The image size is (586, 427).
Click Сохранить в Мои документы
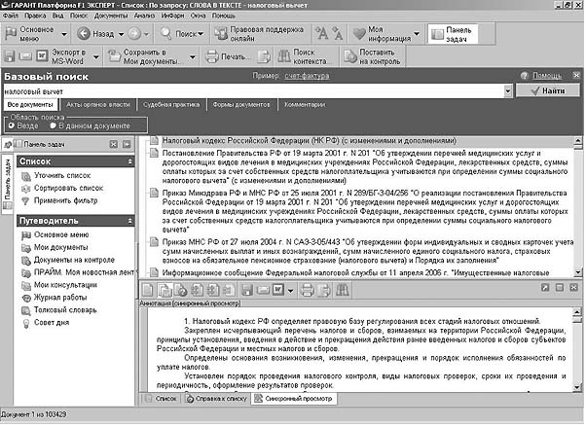[146, 56]
